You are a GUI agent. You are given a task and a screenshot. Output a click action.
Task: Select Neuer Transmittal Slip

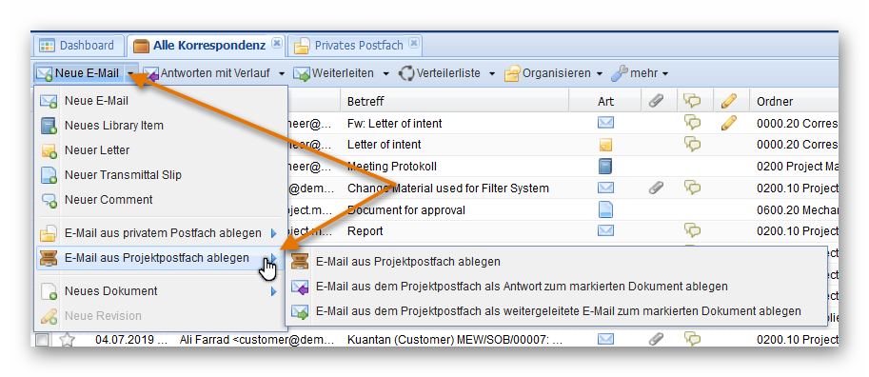tap(161, 174)
